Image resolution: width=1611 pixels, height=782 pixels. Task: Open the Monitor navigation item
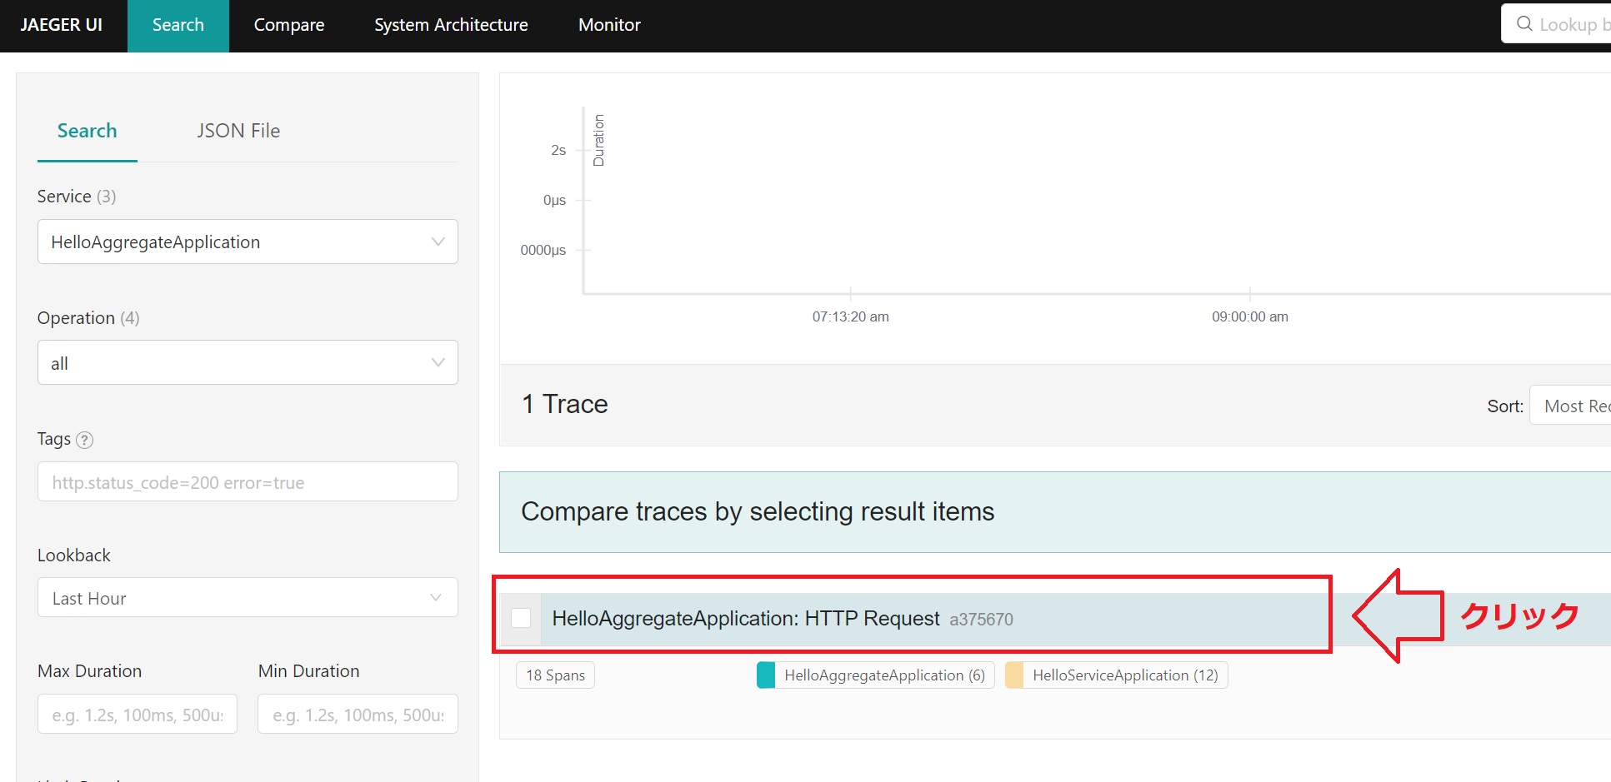point(609,25)
